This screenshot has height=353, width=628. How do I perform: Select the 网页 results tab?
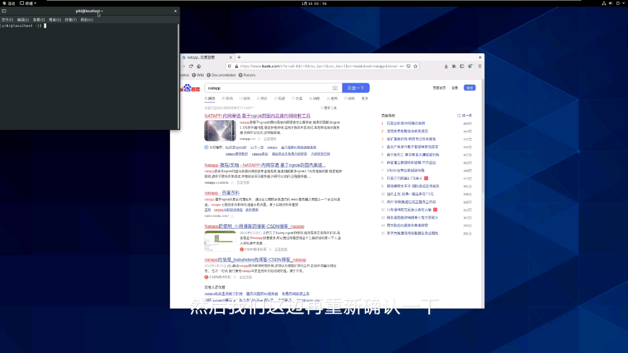(210, 99)
